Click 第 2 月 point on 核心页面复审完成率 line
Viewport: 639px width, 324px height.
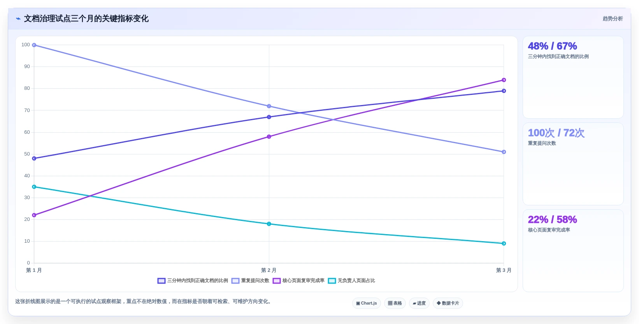(x=269, y=137)
